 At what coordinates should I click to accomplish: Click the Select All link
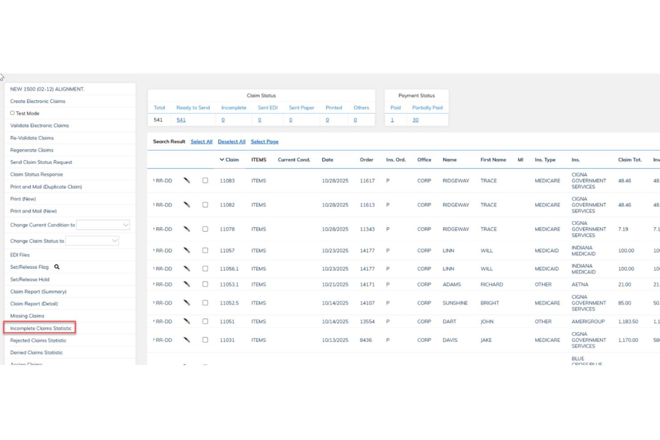[202, 142]
